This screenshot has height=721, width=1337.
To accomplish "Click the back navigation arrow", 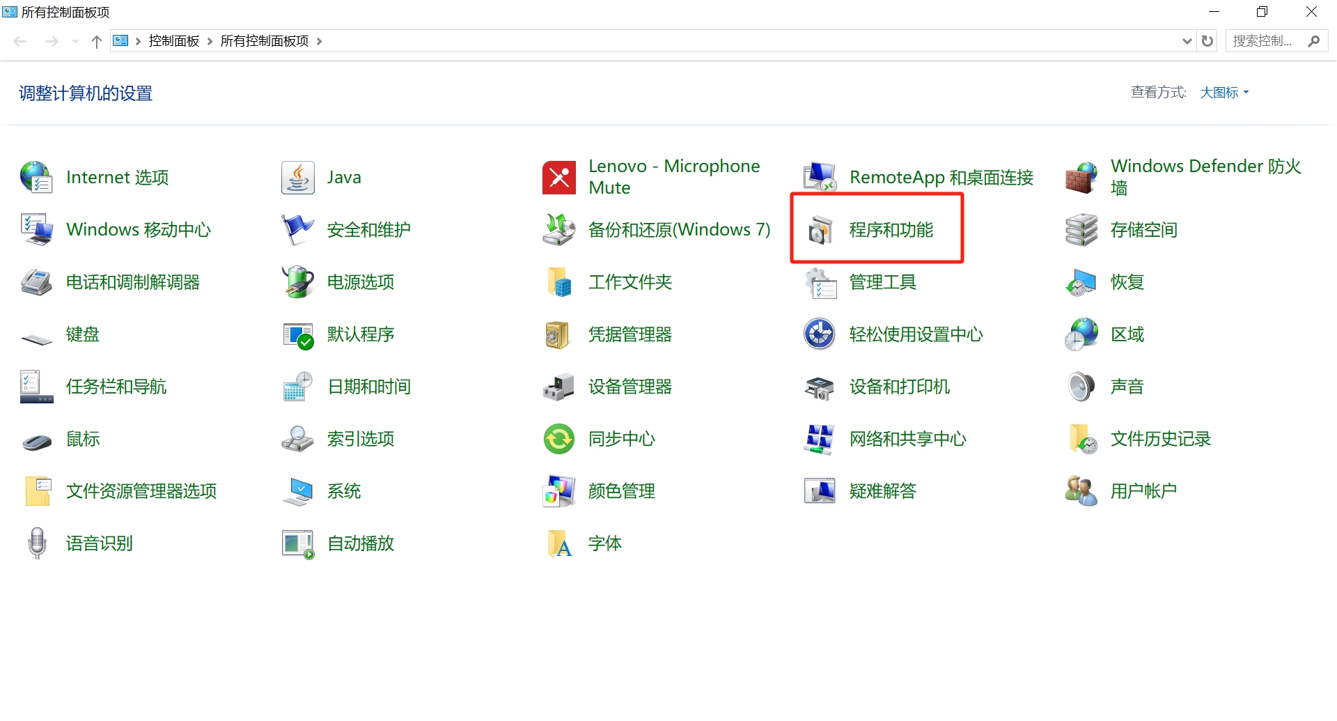I will pos(20,40).
